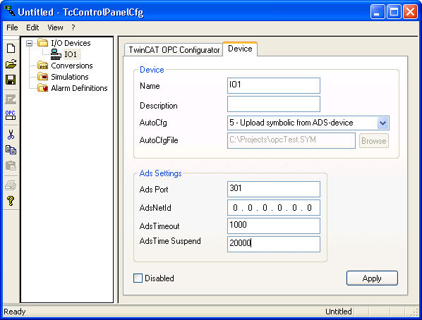Click the Apply button
422x320 pixels.
(x=372, y=278)
